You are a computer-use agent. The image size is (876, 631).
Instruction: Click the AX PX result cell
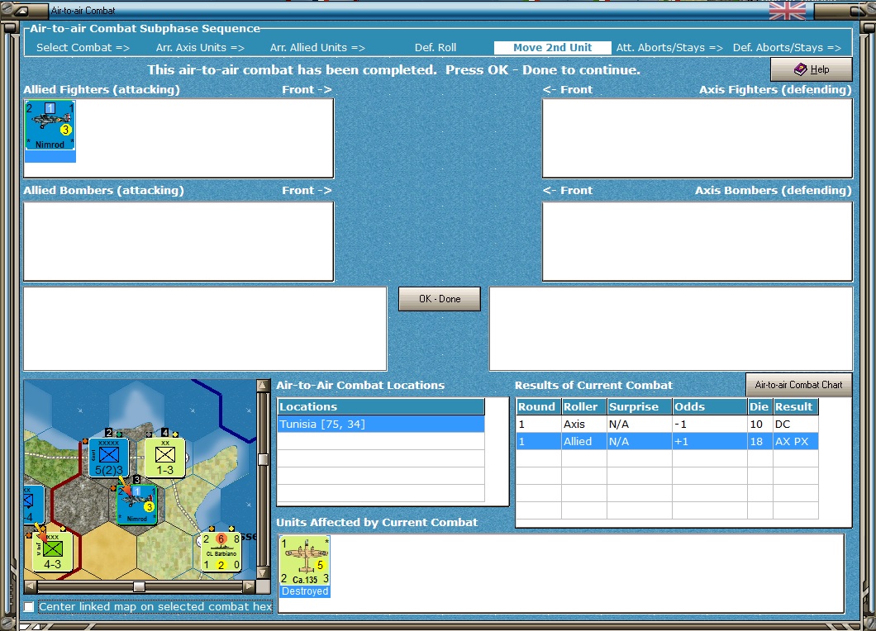[796, 441]
